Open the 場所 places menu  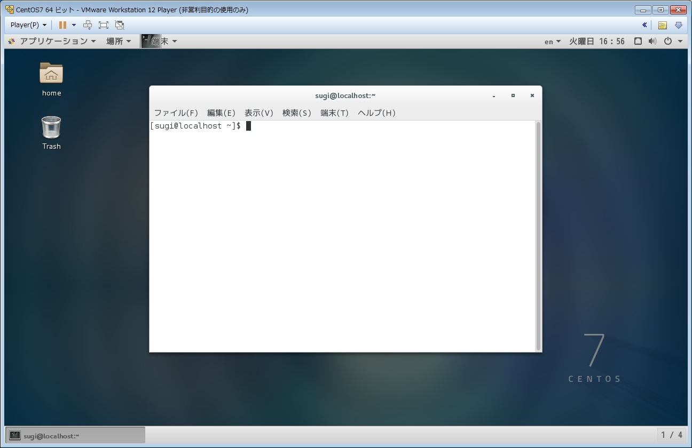coord(119,41)
